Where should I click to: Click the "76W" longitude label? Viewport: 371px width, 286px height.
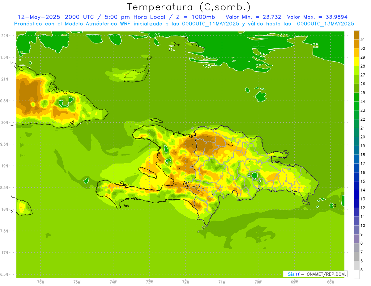coord(41,282)
